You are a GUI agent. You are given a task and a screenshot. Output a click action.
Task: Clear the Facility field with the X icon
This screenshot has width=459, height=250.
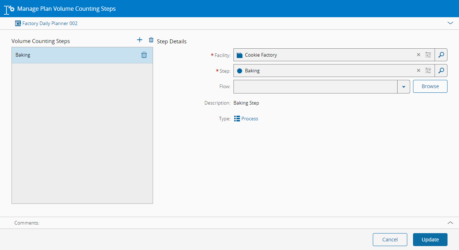tap(418, 55)
